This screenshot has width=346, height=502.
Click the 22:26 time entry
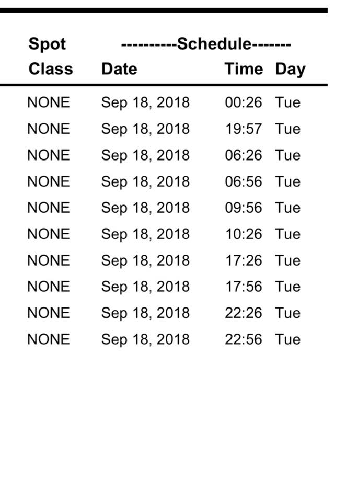243,313
